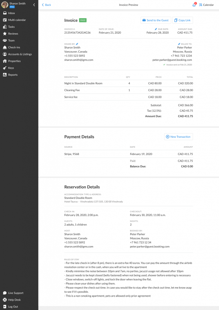Copy the invoice link
This screenshot has height=310, width=219.
click(183, 20)
